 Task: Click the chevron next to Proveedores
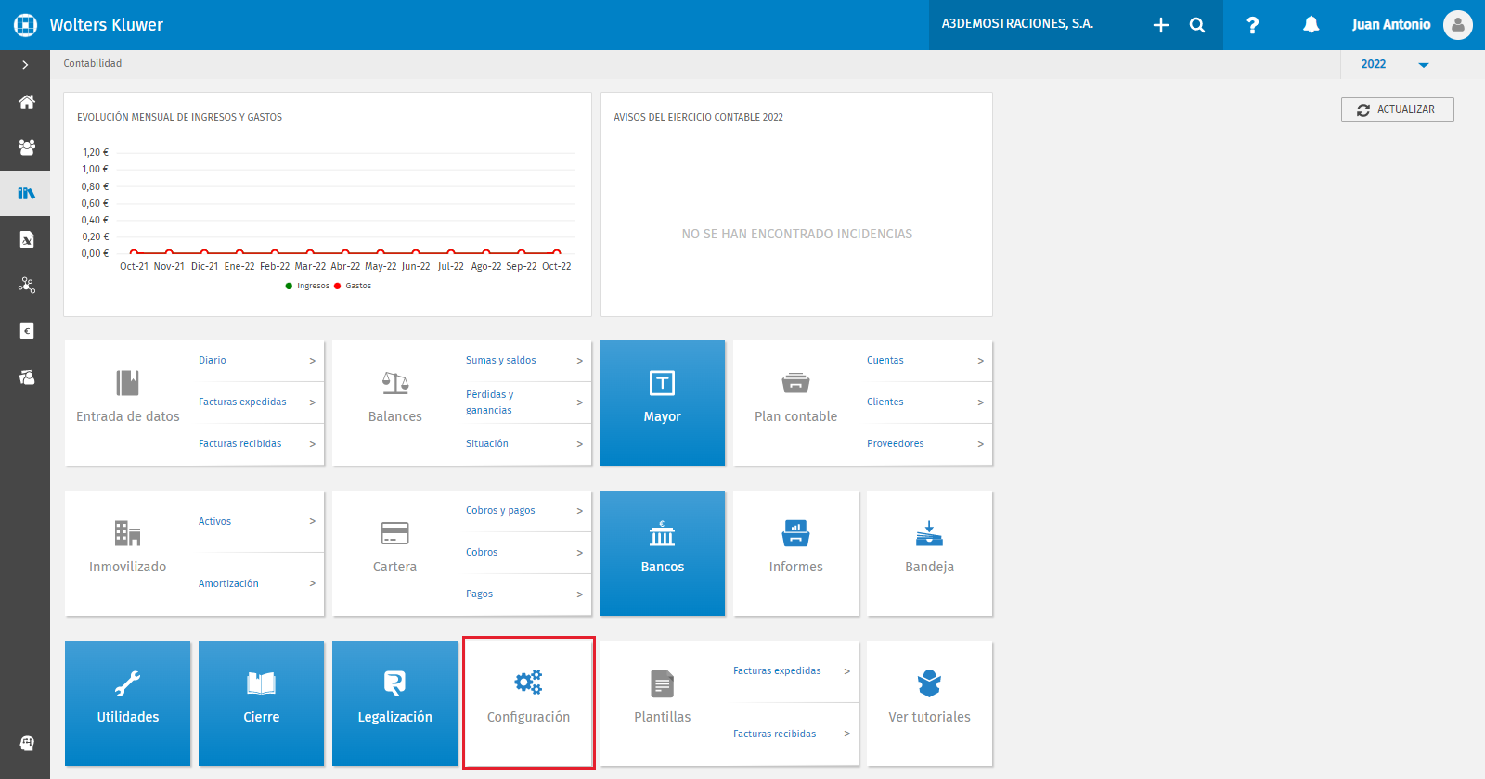pyautogui.click(x=981, y=444)
